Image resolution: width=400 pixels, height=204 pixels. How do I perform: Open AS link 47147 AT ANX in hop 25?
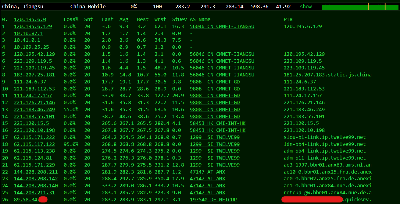point(207,193)
